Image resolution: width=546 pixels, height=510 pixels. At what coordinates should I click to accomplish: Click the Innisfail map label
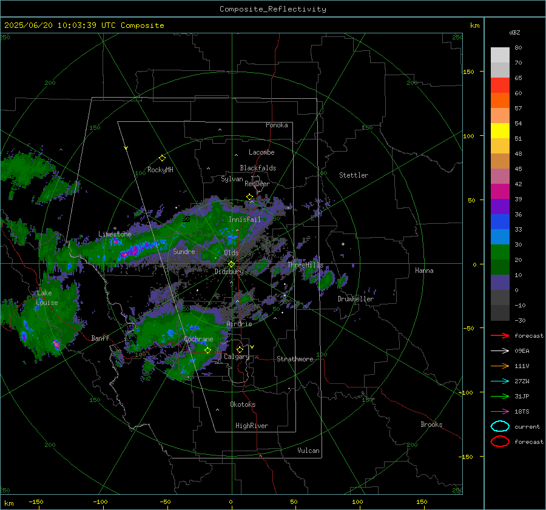[x=244, y=220]
